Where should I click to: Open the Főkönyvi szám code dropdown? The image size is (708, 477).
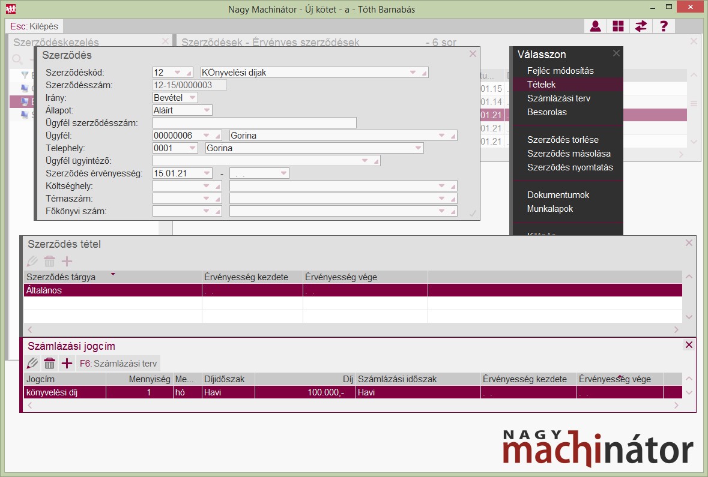(x=207, y=211)
